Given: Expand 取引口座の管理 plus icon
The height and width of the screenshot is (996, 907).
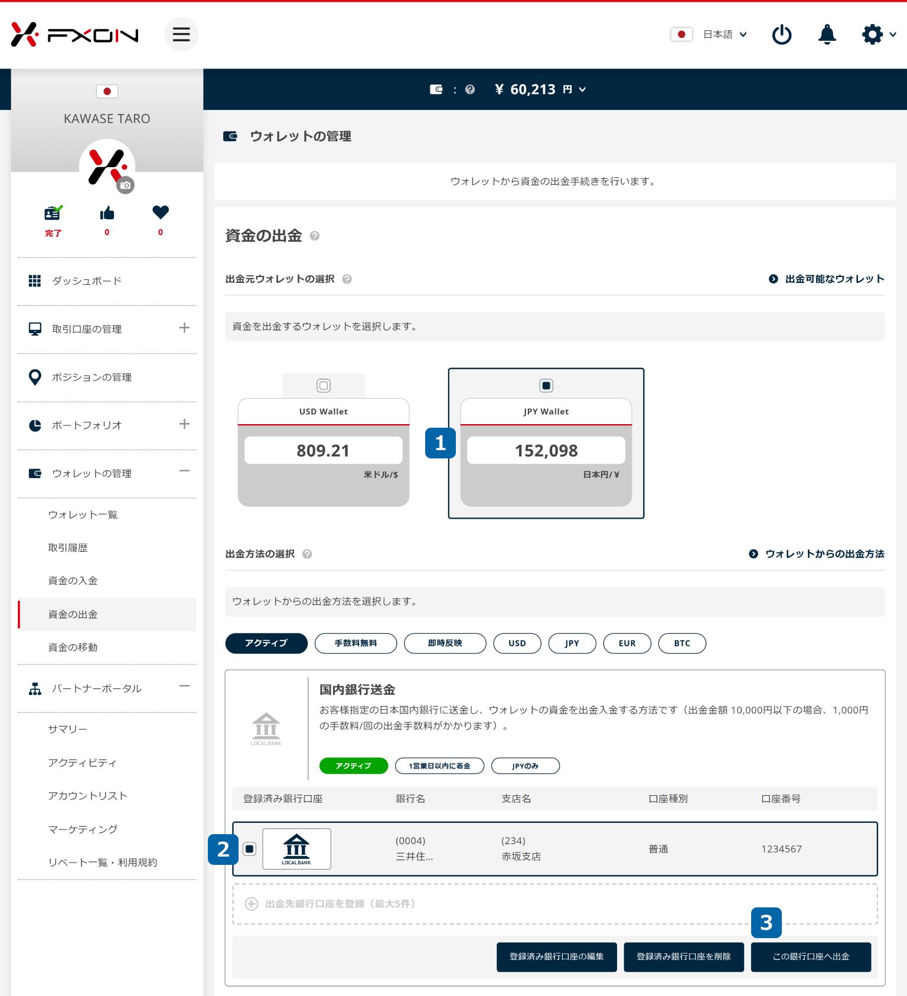Looking at the screenshot, I should pyautogui.click(x=184, y=328).
